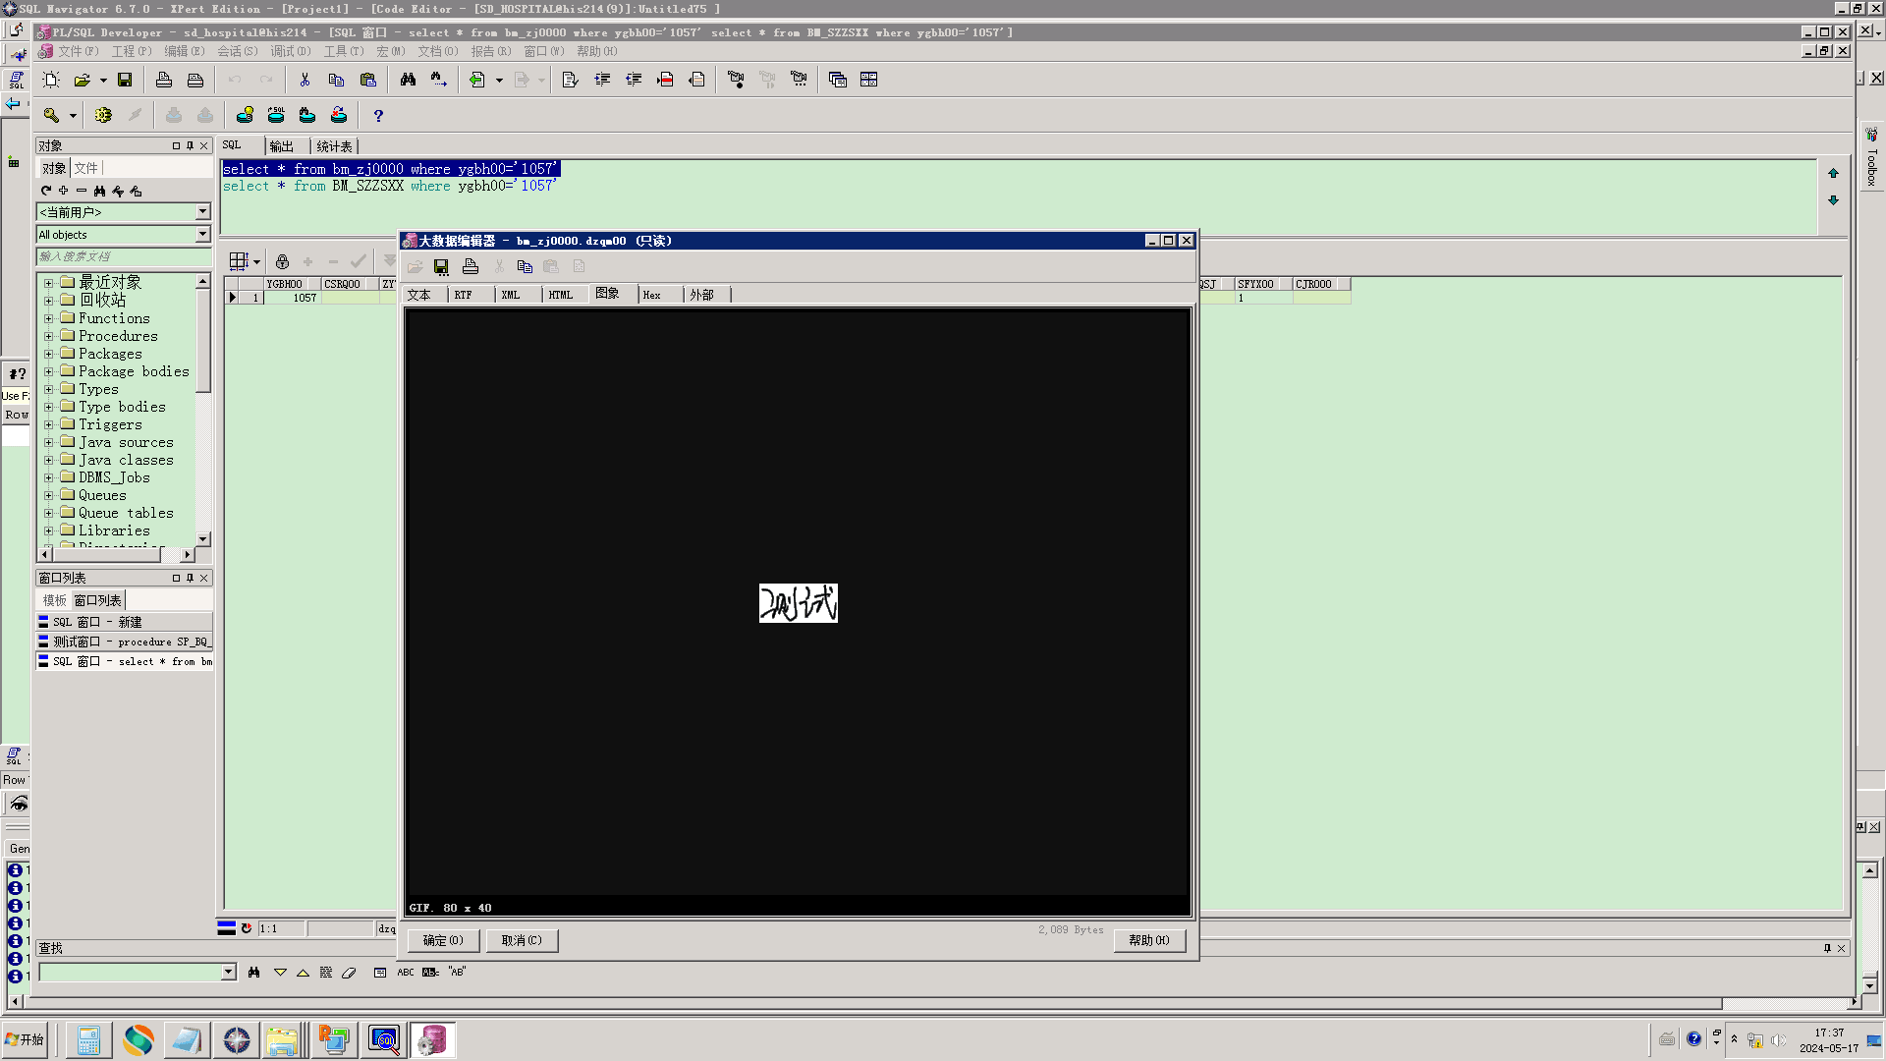Open the All objects filter dropdown
This screenshot has width=1886, height=1061.
pyautogui.click(x=202, y=235)
